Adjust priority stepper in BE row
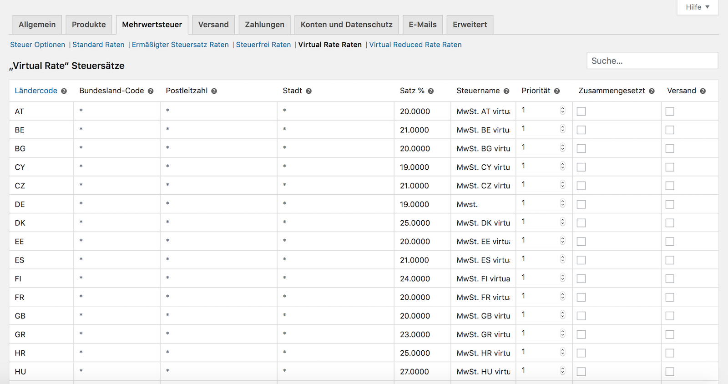This screenshot has width=728, height=384. point(562,129)
